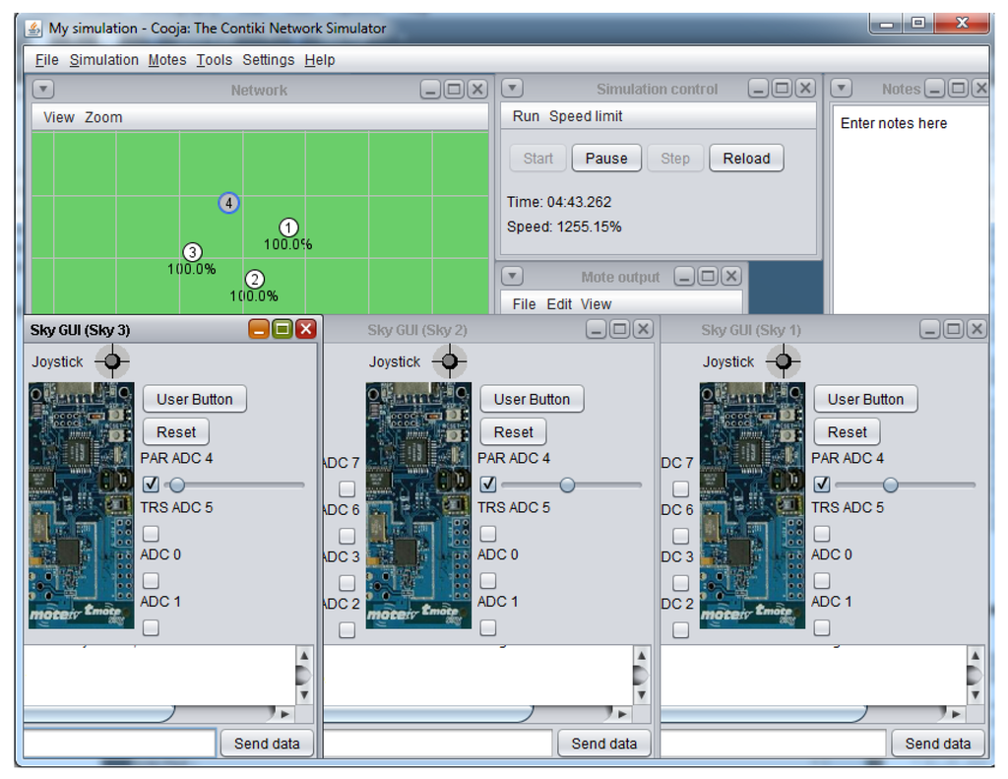The image size is (1008, 779).
Task: Open the Tools menu in menu bar
Action: (214, 60)
